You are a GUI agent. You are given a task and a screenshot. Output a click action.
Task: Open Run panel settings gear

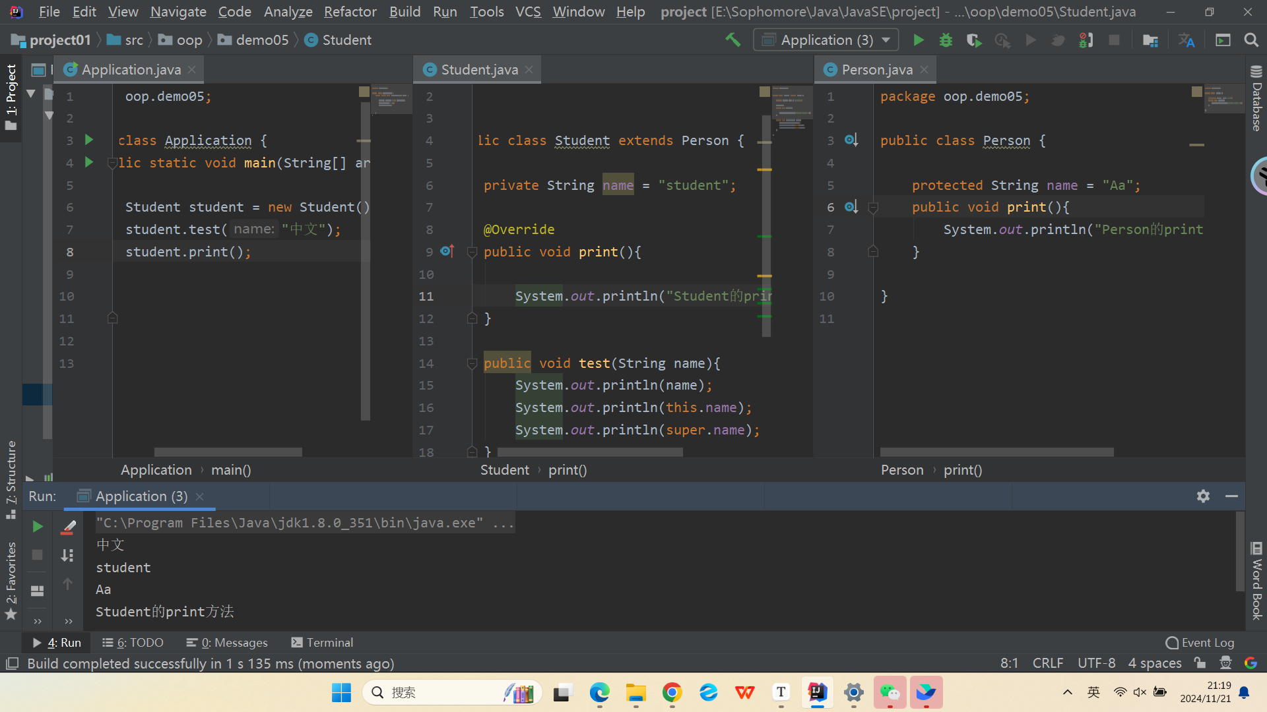coord(1203,496)
